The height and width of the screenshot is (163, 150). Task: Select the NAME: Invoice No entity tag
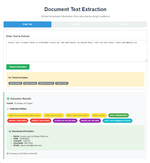(x=53, y=115)
